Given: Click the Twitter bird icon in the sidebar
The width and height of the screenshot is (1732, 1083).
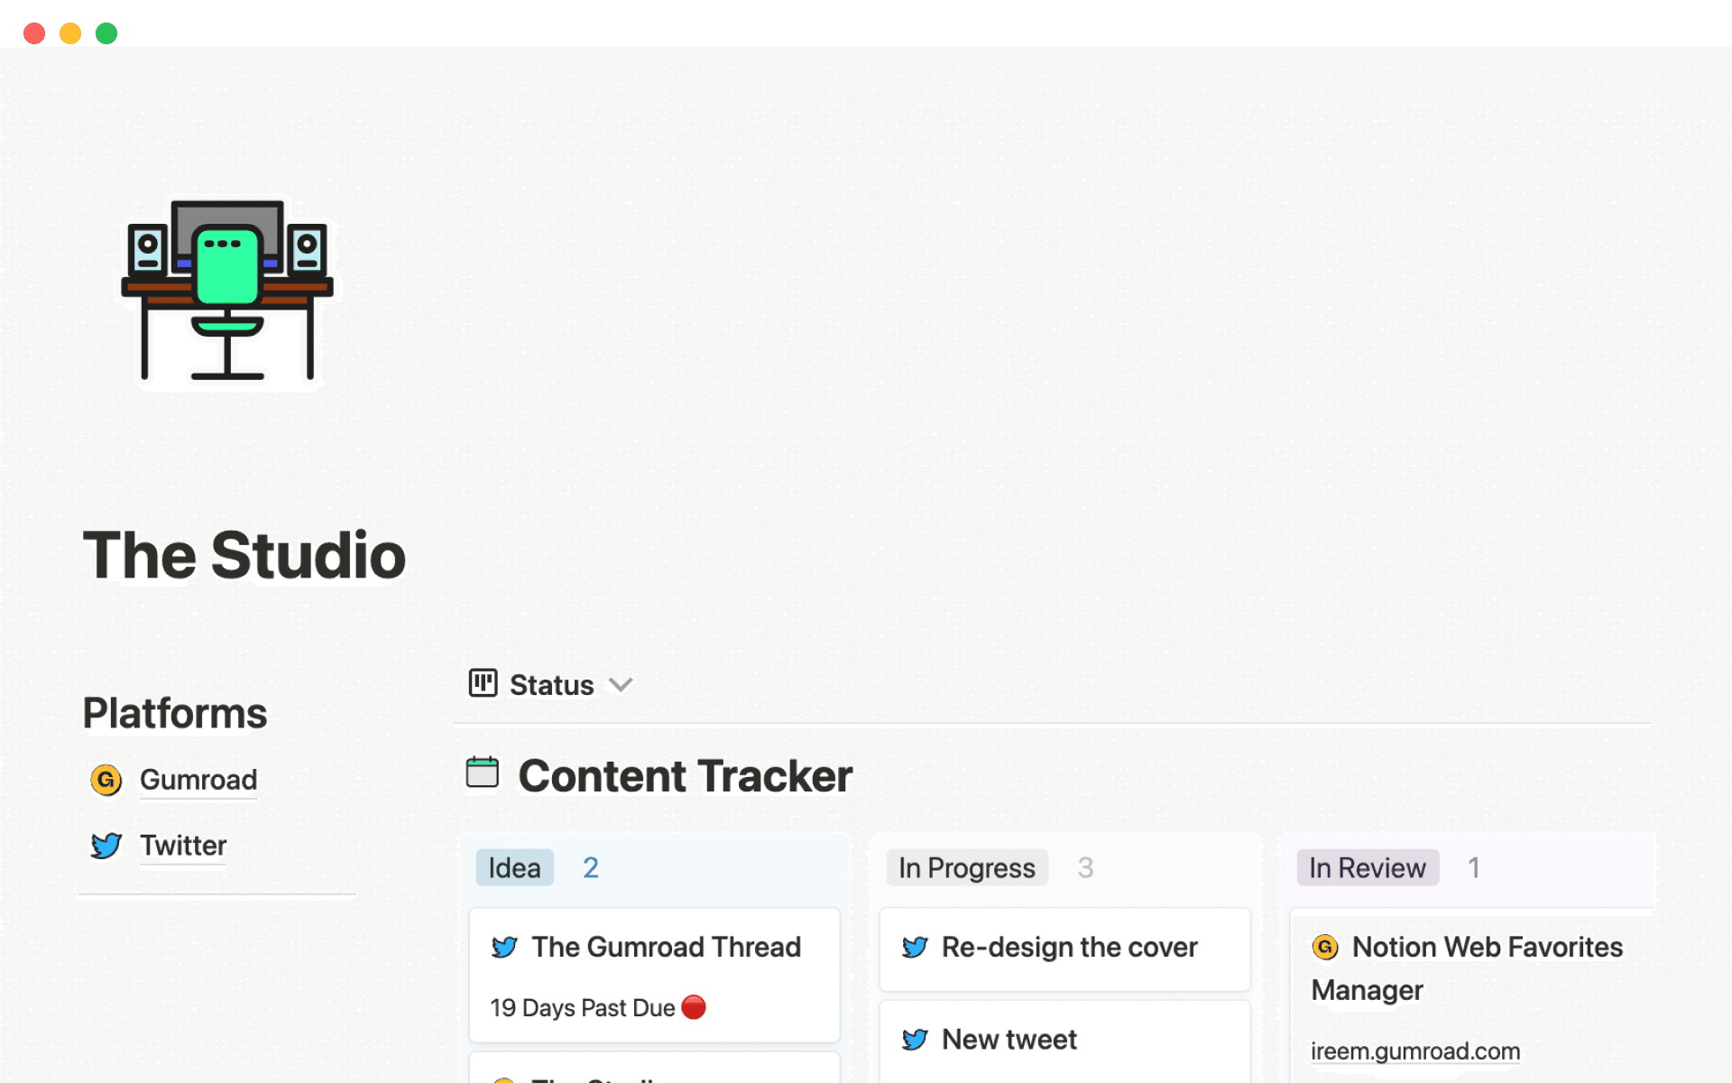Looking at the screenshot, I should pyautogui.click(x=106, y=846).
